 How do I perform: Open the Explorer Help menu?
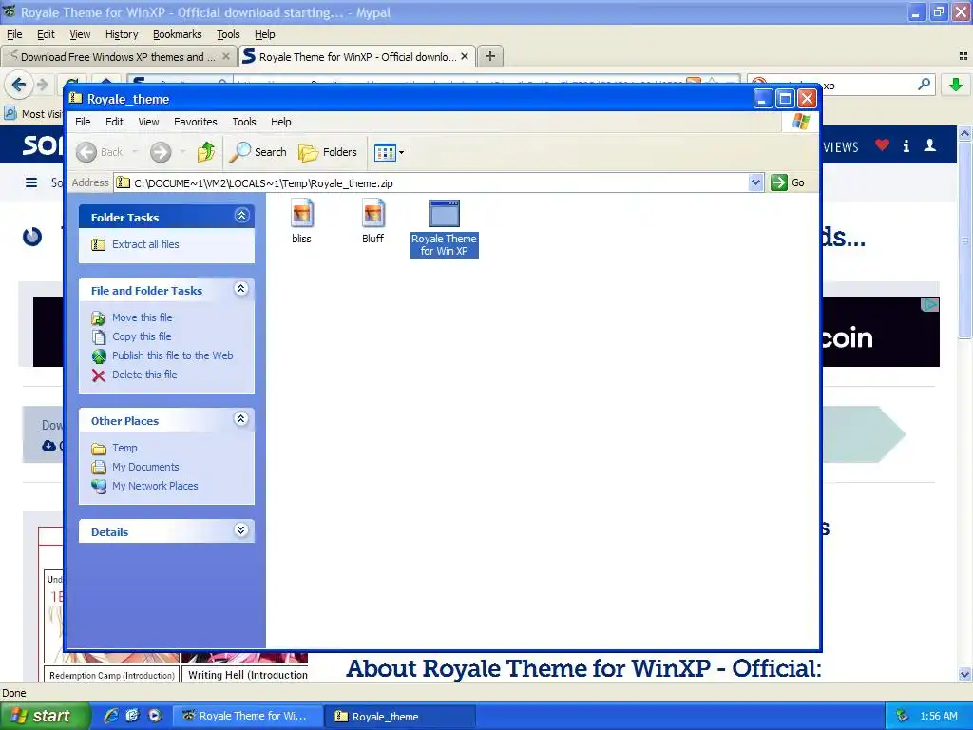(280, 122)
